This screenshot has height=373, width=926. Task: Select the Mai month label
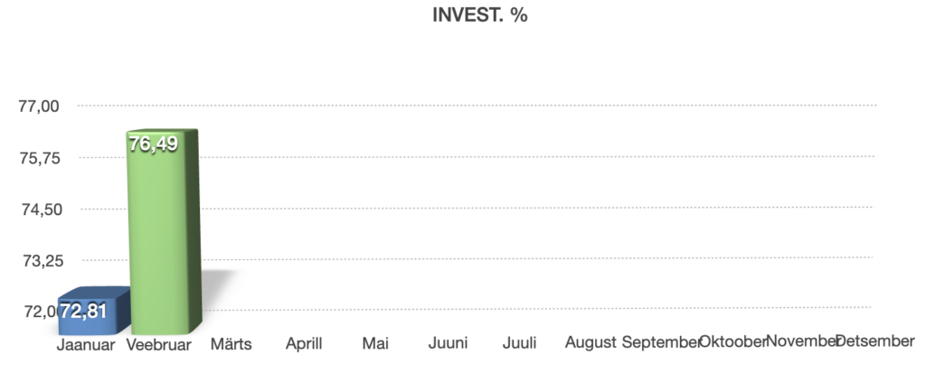[375, 344]
